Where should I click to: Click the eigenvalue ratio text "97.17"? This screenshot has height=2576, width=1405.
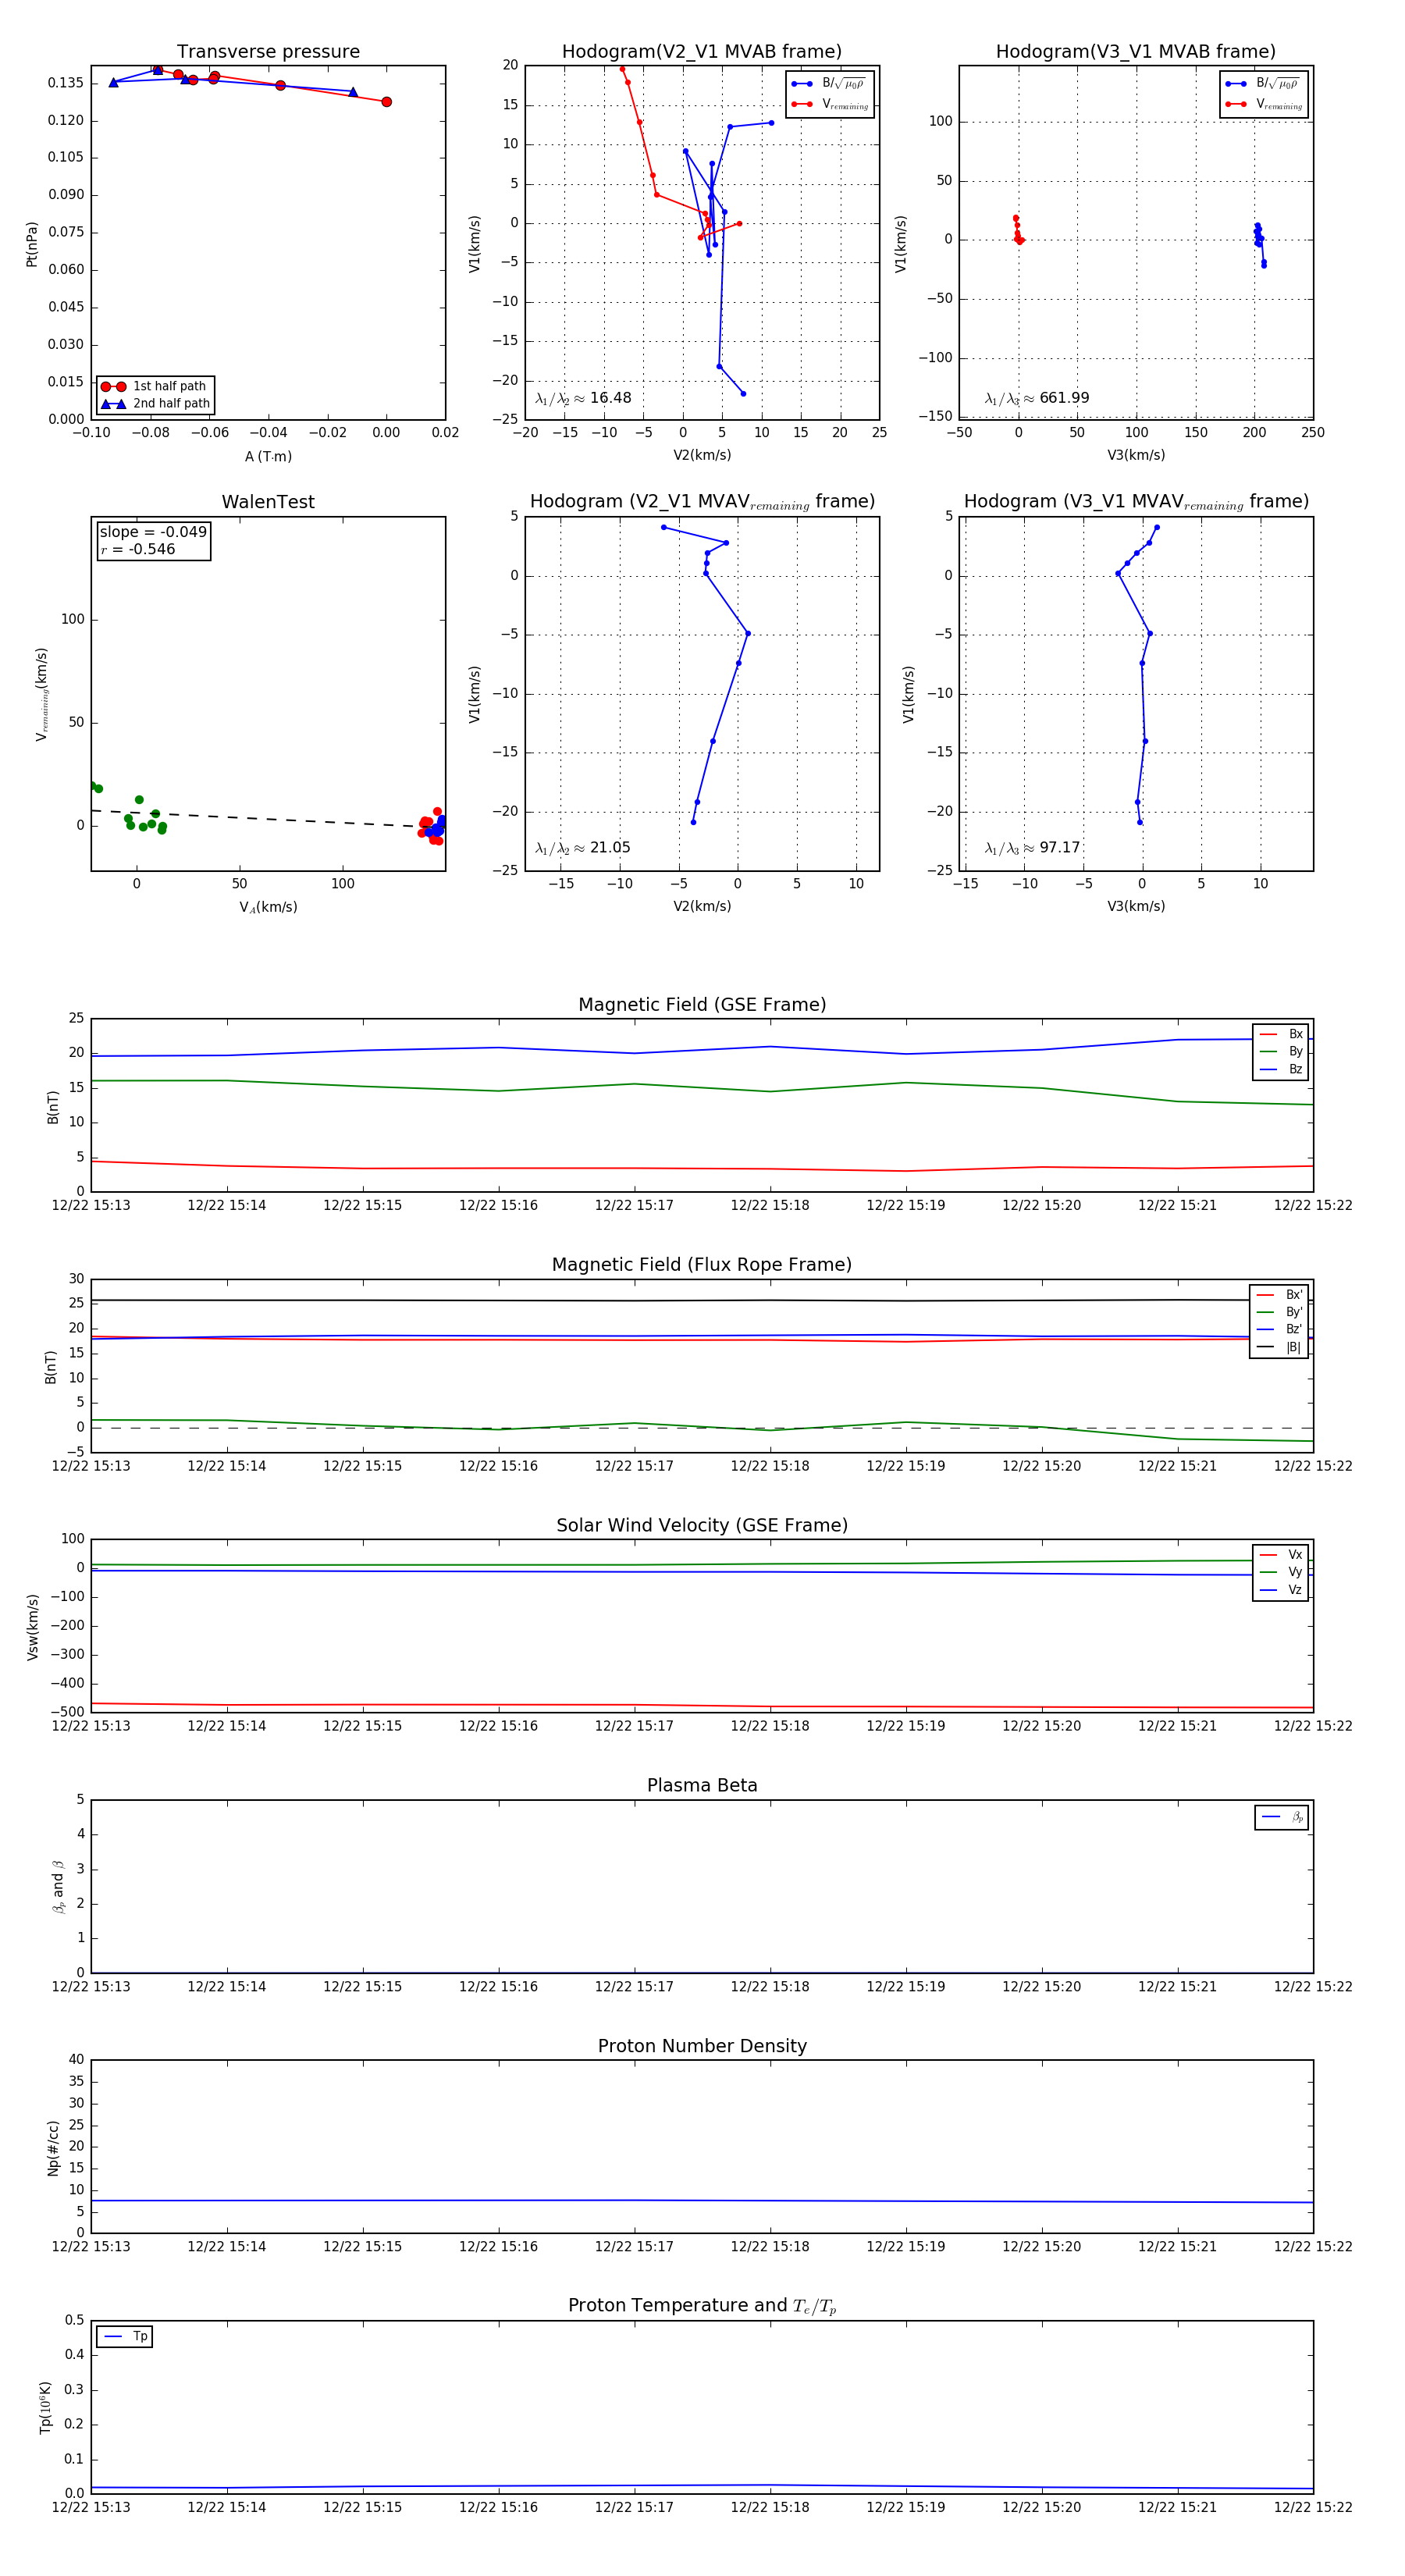tap(1060, 848)
